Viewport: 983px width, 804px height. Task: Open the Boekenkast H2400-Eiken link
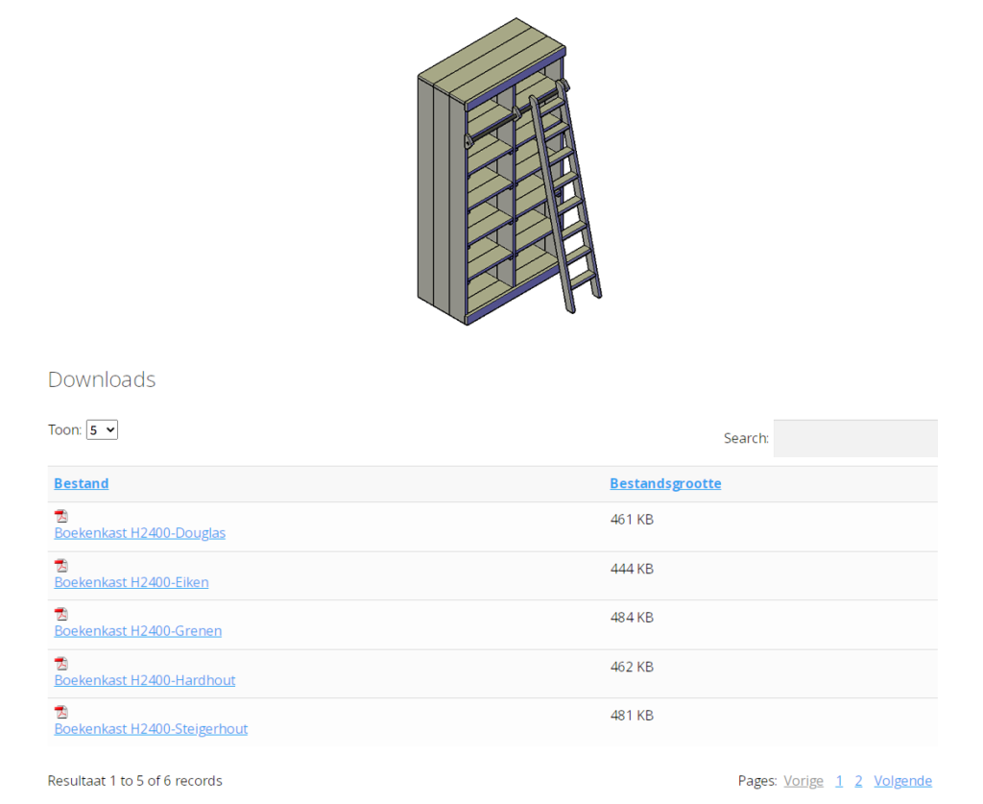(132, 583)
